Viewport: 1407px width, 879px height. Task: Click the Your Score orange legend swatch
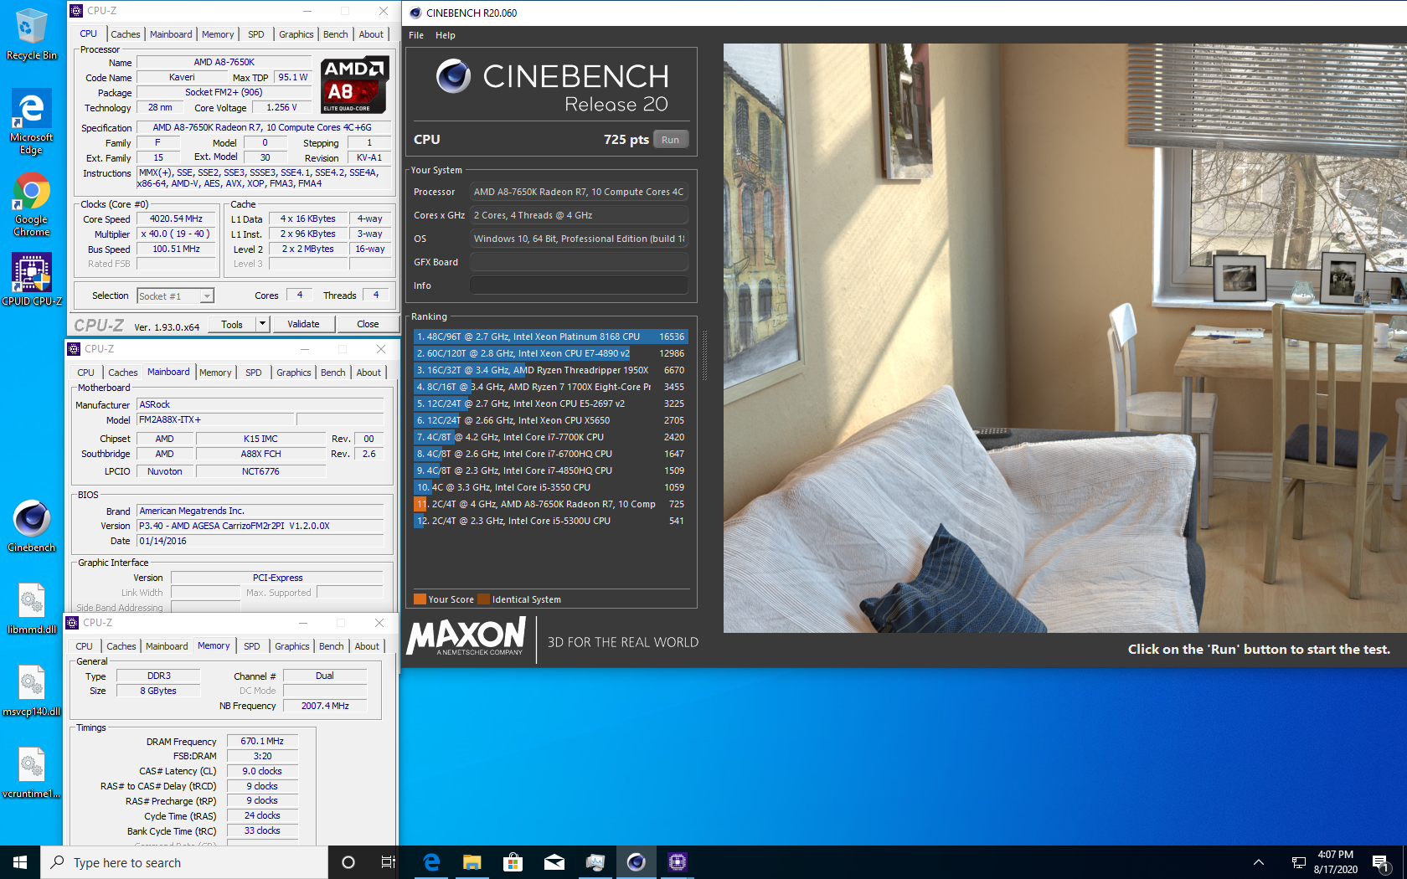(420, 599)
